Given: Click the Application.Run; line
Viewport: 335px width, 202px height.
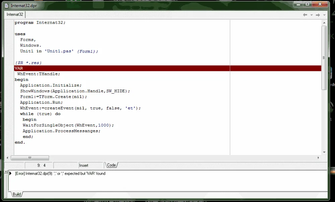Looking at the screenshot, I should click(x=42, y=102).
